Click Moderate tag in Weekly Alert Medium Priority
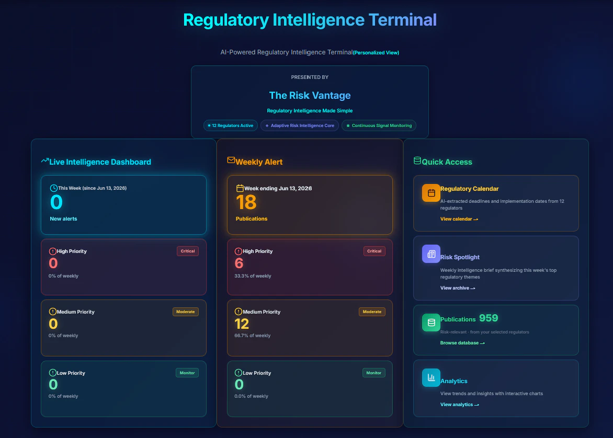Screen dimensions: 613x438 point(372,312)
